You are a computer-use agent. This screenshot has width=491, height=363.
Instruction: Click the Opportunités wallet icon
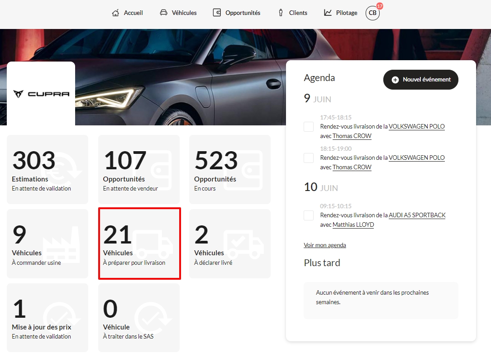click(217, 13)
